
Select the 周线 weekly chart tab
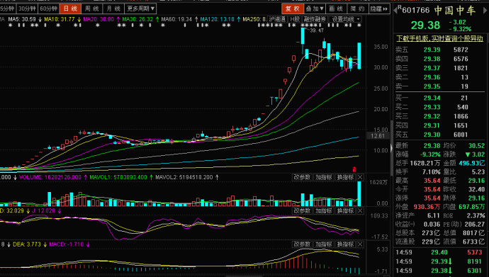pyautogui.click(x=91, y=9)
